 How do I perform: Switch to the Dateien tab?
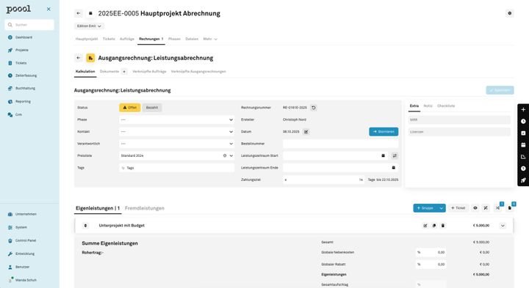pos(192,39)
